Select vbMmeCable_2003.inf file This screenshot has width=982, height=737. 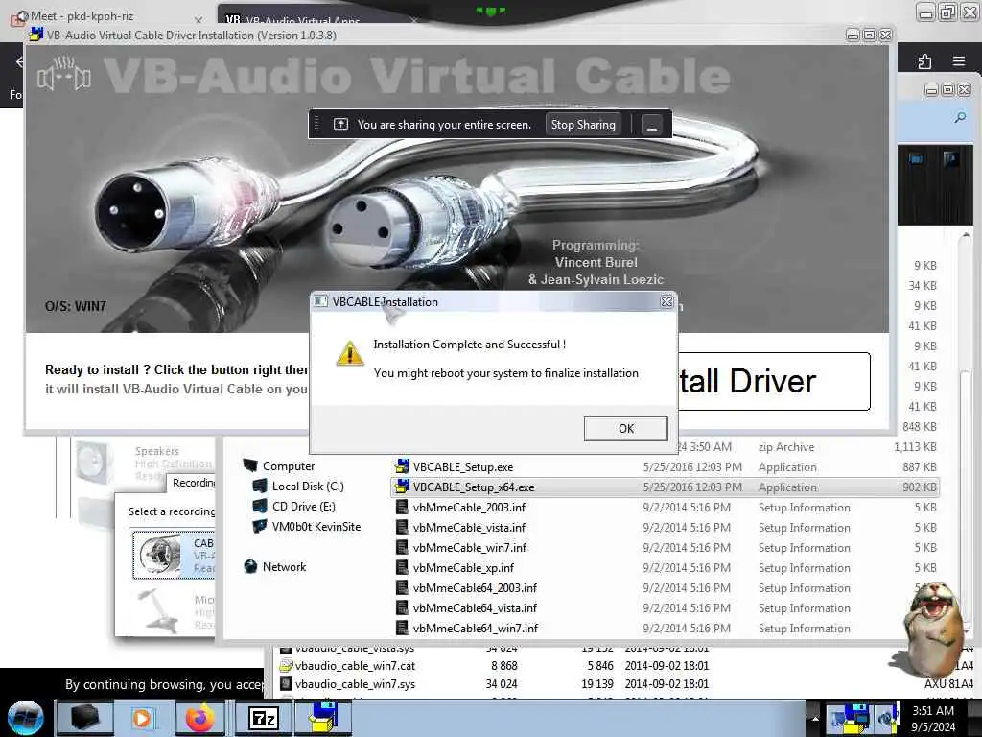(664, 507)
